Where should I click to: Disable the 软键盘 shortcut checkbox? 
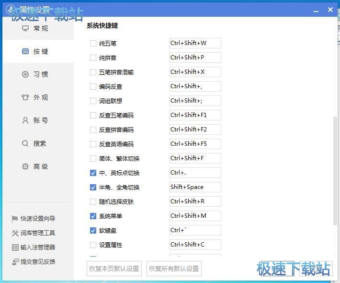93,231
